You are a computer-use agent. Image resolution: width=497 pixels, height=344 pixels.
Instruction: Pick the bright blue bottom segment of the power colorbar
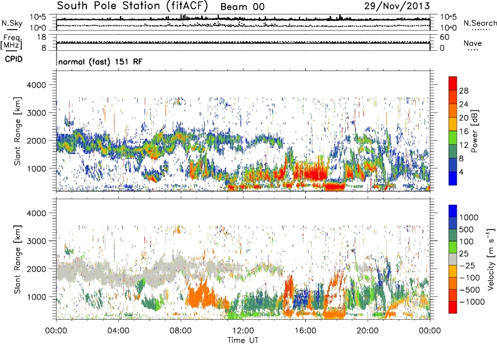453,179
